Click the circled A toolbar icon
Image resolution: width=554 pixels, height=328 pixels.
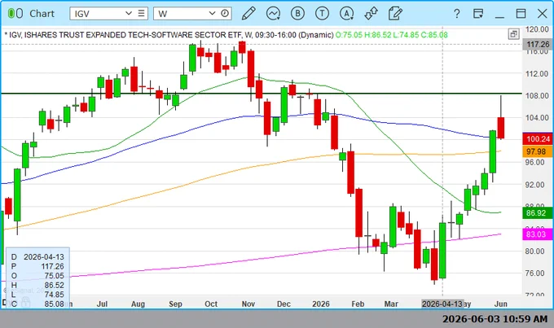(346, 13)
